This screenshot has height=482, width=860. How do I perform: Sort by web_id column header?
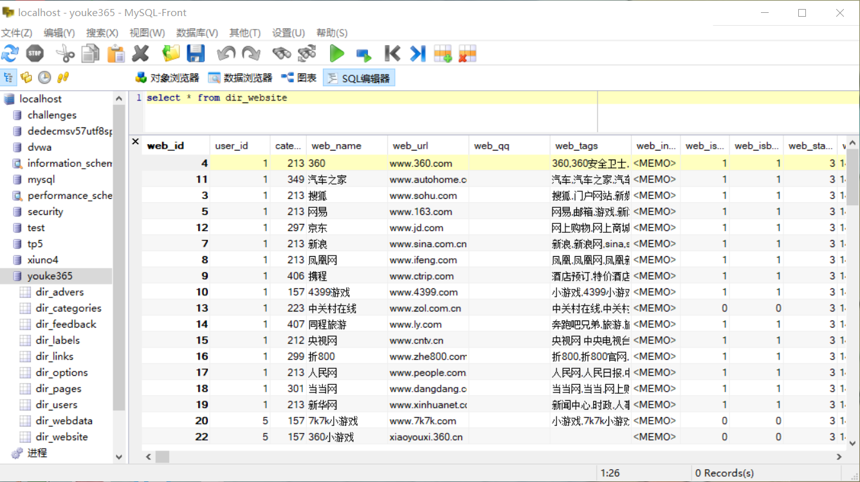(x=176, y=145)
